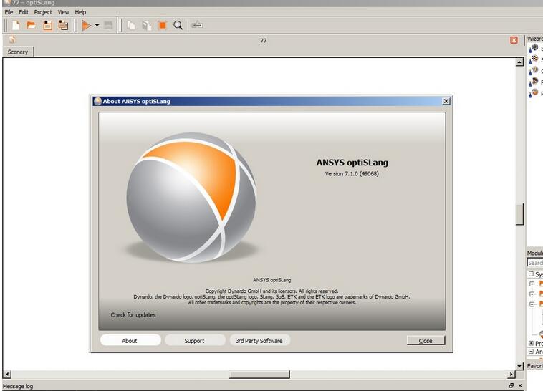
Task: Click the magnifier search icon in toolbar
Action: [x=178, y=25]
